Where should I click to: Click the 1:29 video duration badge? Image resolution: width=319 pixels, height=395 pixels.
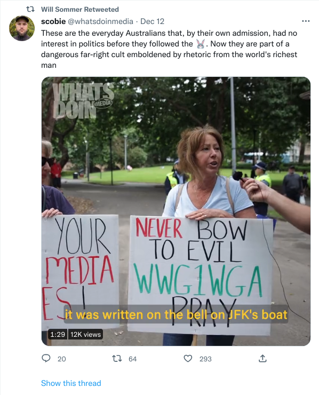[x=58, y=334]
